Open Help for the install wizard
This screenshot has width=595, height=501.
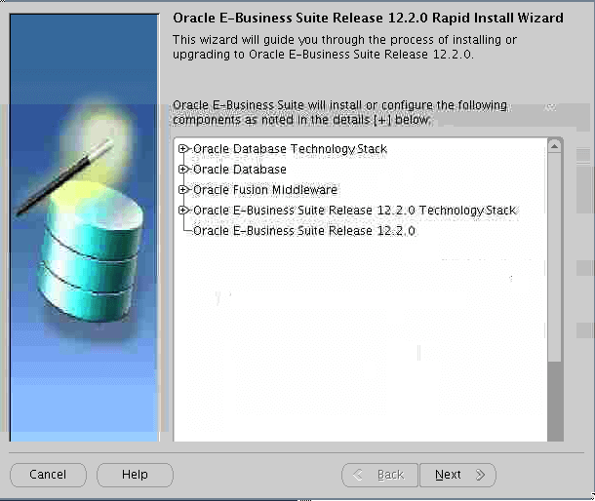135,475
